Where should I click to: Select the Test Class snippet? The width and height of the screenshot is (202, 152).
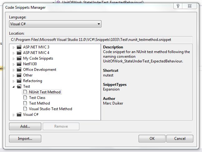pos(37,98)
